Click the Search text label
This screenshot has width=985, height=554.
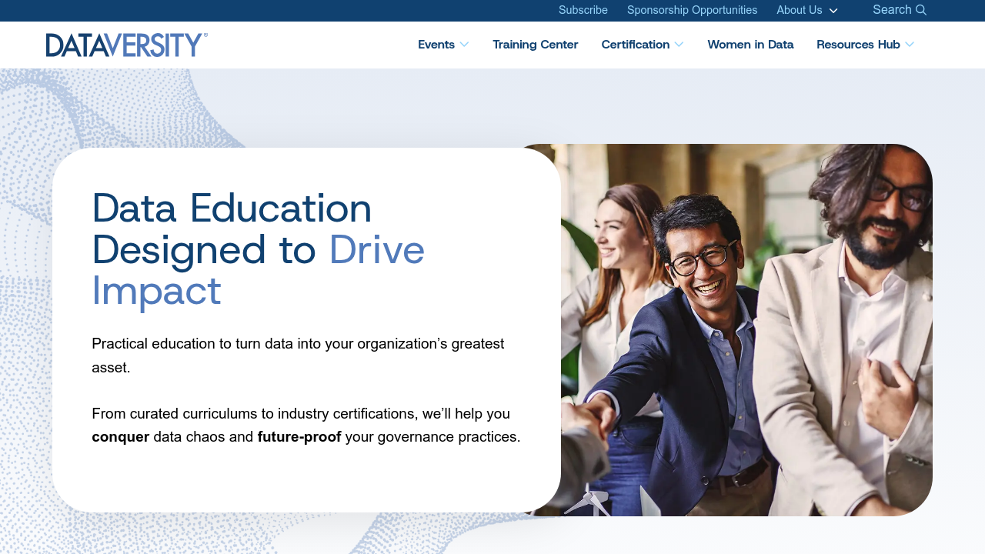[893, 10]
